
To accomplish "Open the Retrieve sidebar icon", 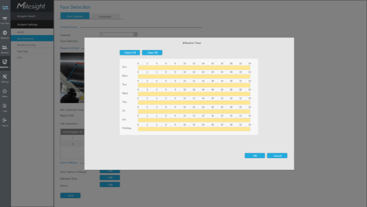I will 5,49.
